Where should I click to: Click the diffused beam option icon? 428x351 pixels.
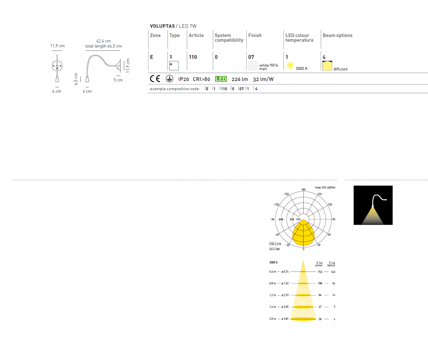click(327, 66)
